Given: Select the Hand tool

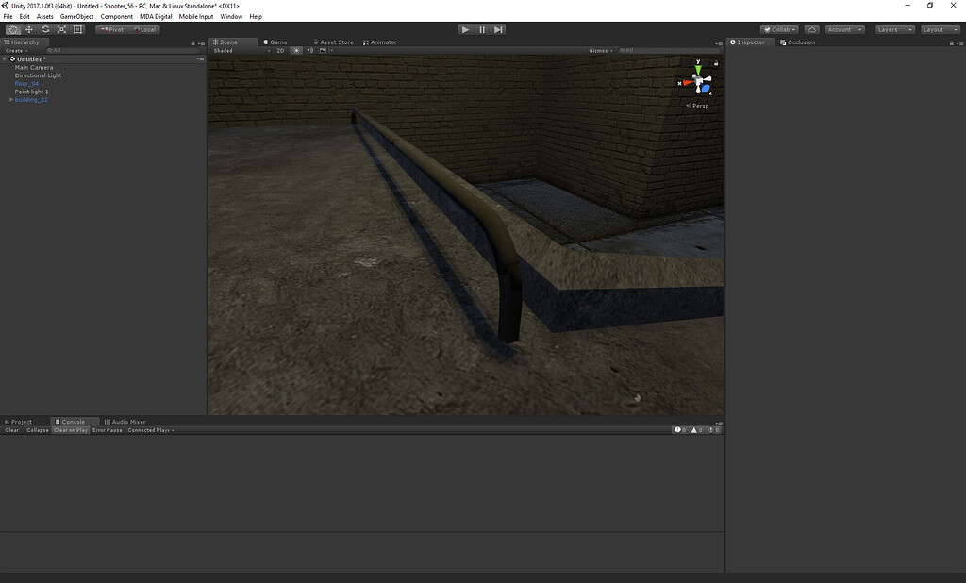Looking at the screenshot, I should (12, 29).
